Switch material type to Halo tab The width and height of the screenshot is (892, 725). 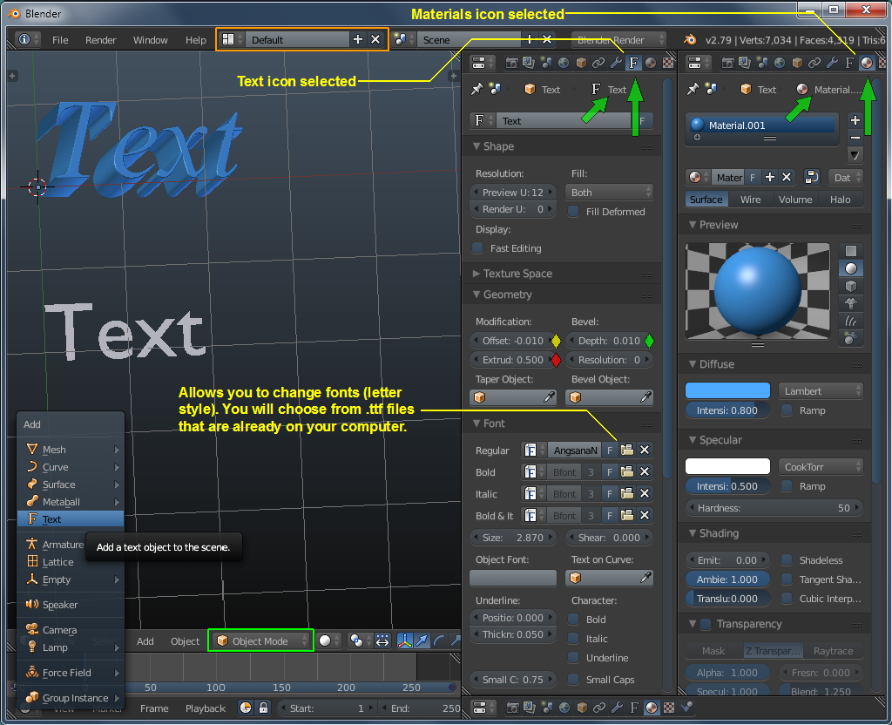tap(841, 200)
